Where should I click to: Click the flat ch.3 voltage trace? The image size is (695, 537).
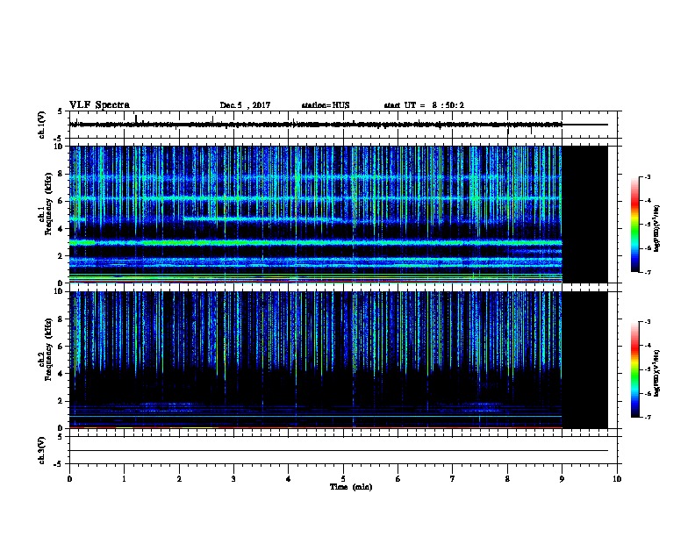click(339, 451)
